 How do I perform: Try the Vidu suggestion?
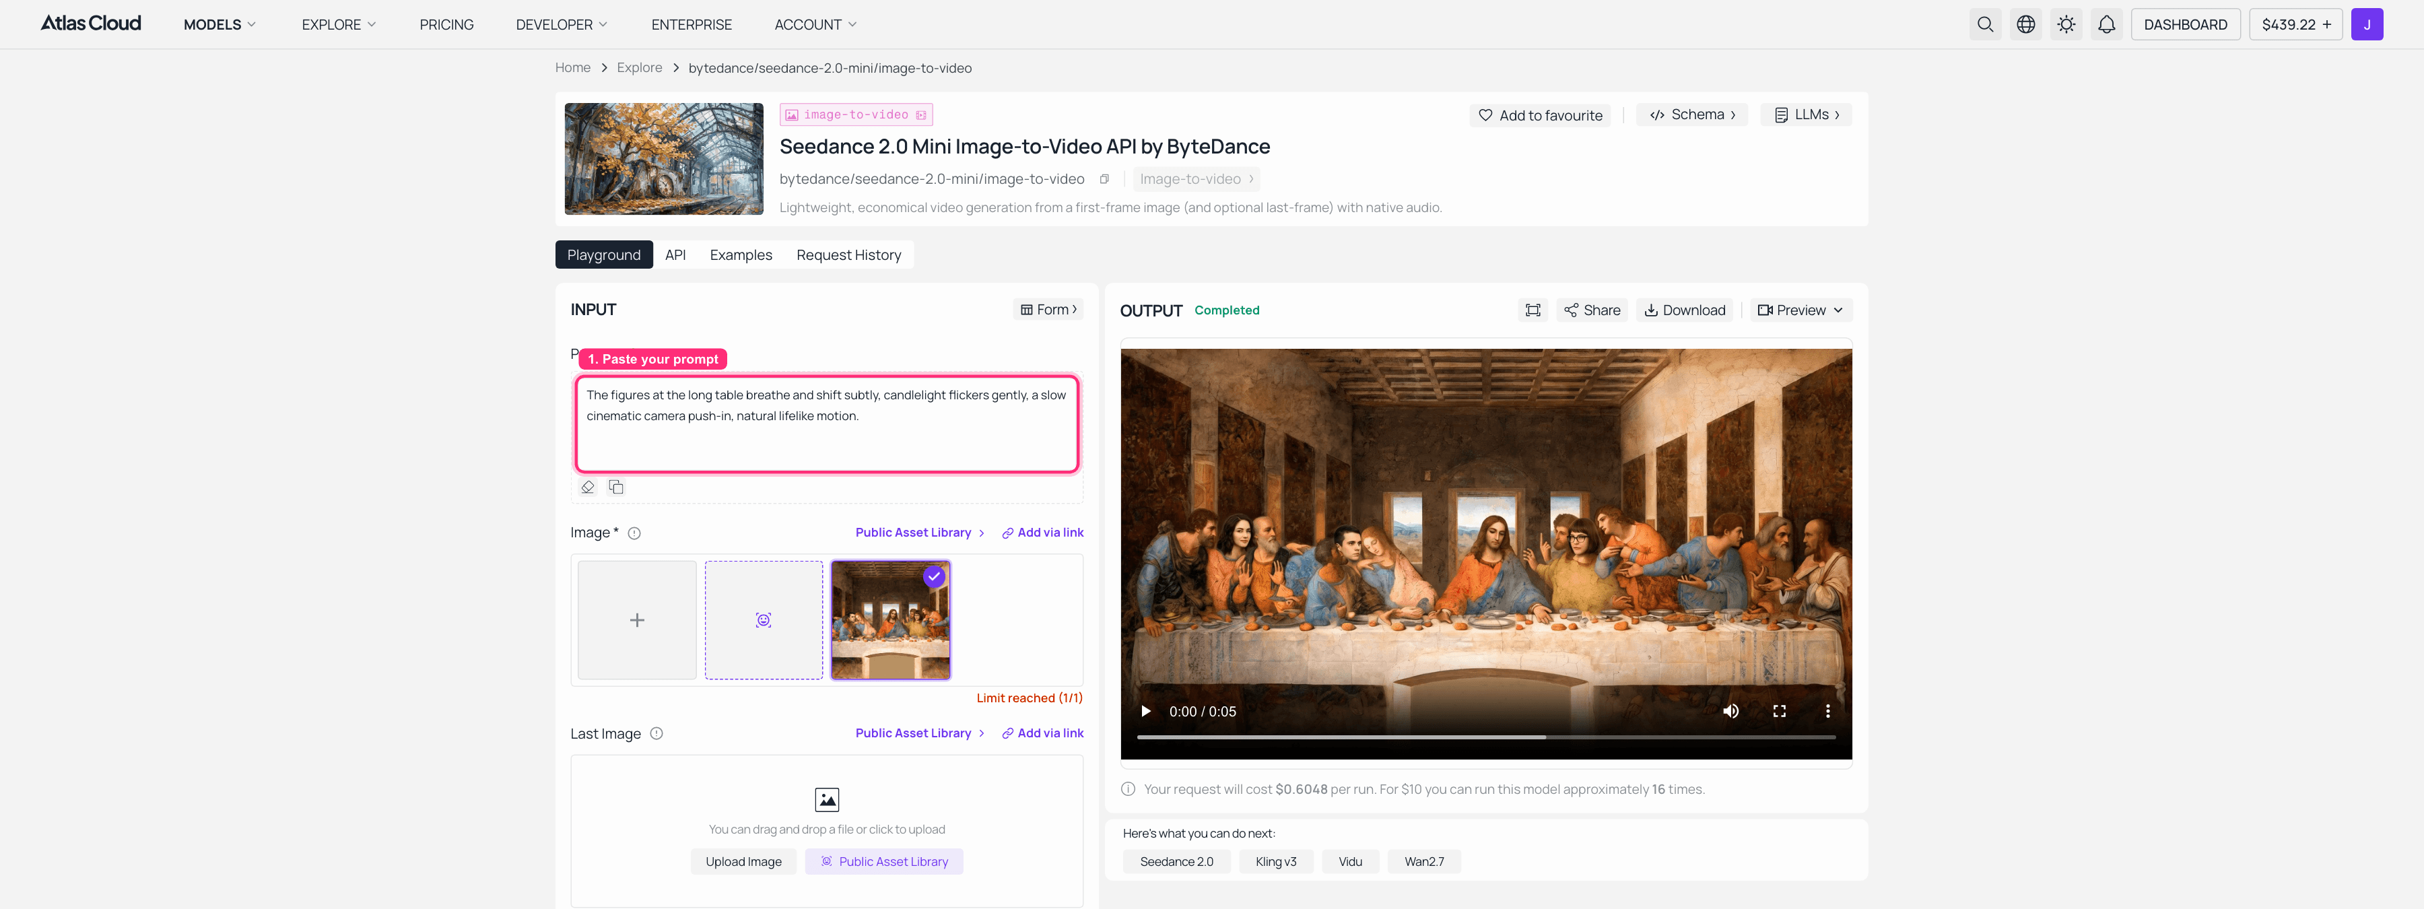click(x=1350, y=862)
